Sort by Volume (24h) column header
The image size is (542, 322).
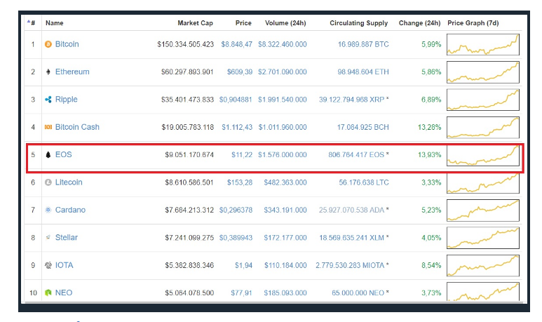click(285, 23)
